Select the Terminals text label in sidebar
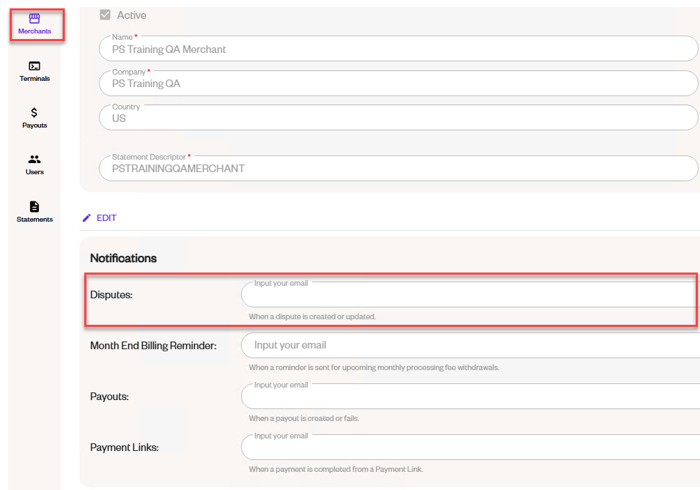 pyautogui.click(x=35, y=79)
